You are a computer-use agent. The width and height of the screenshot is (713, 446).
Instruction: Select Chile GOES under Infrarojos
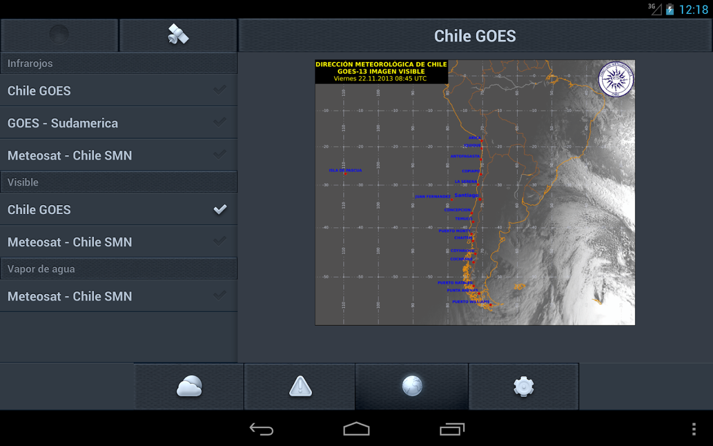pyautogui.click(x=119, y=91)
